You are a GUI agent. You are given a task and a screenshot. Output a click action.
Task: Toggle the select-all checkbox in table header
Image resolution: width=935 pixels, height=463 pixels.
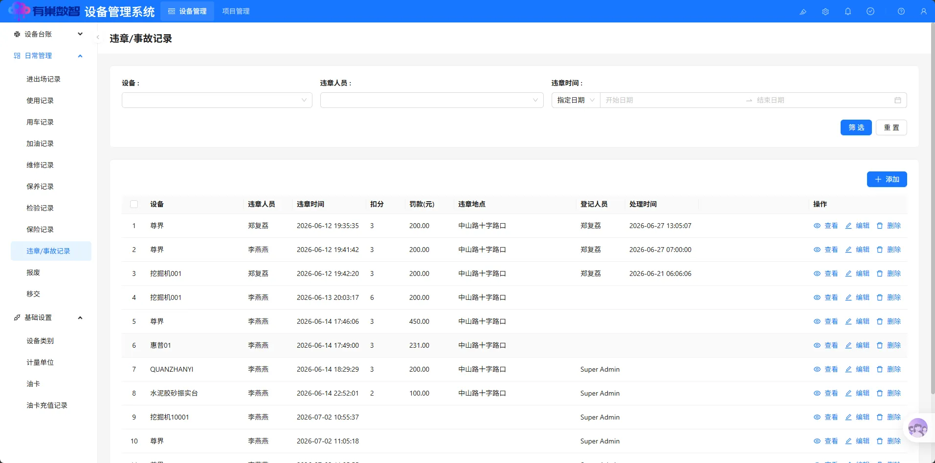[134, 204]
